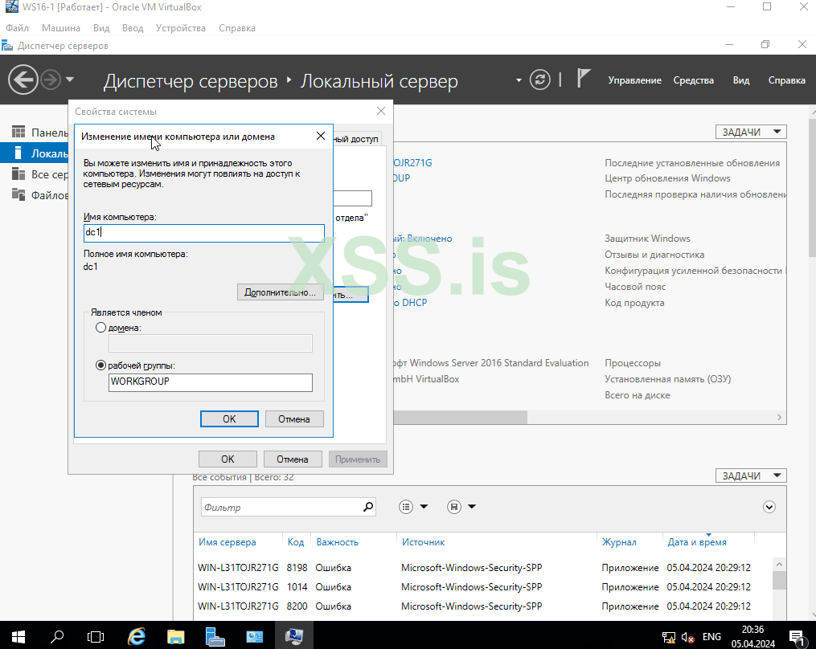Open the Устройства menu in VirtualBox
Viewport: 816px width, 649px height.
point(180,28)
